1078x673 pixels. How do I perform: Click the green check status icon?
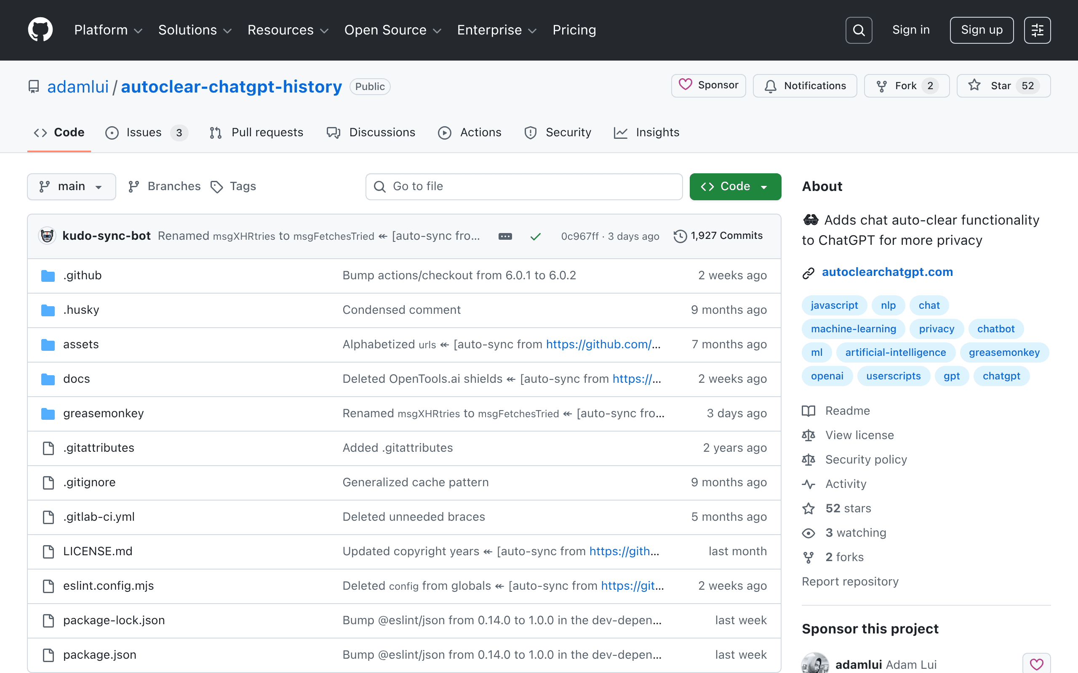click(x=536, y=236)
